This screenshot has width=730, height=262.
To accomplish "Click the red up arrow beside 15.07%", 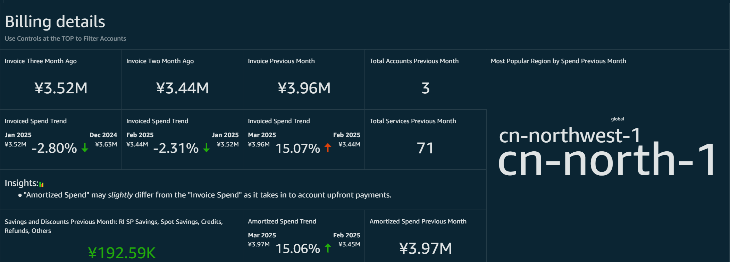I will 328,148.
